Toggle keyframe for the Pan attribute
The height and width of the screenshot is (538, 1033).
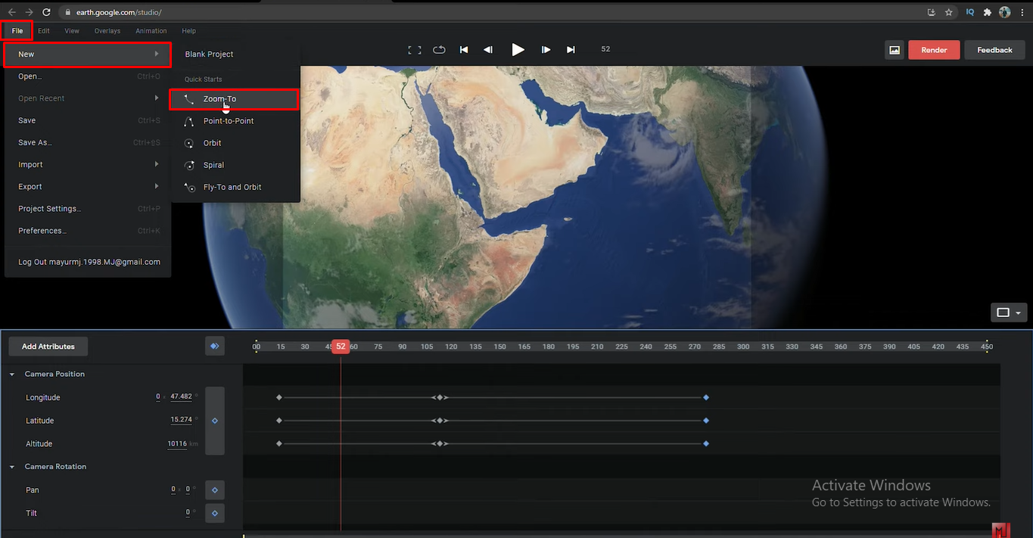(x=215, y=490)
